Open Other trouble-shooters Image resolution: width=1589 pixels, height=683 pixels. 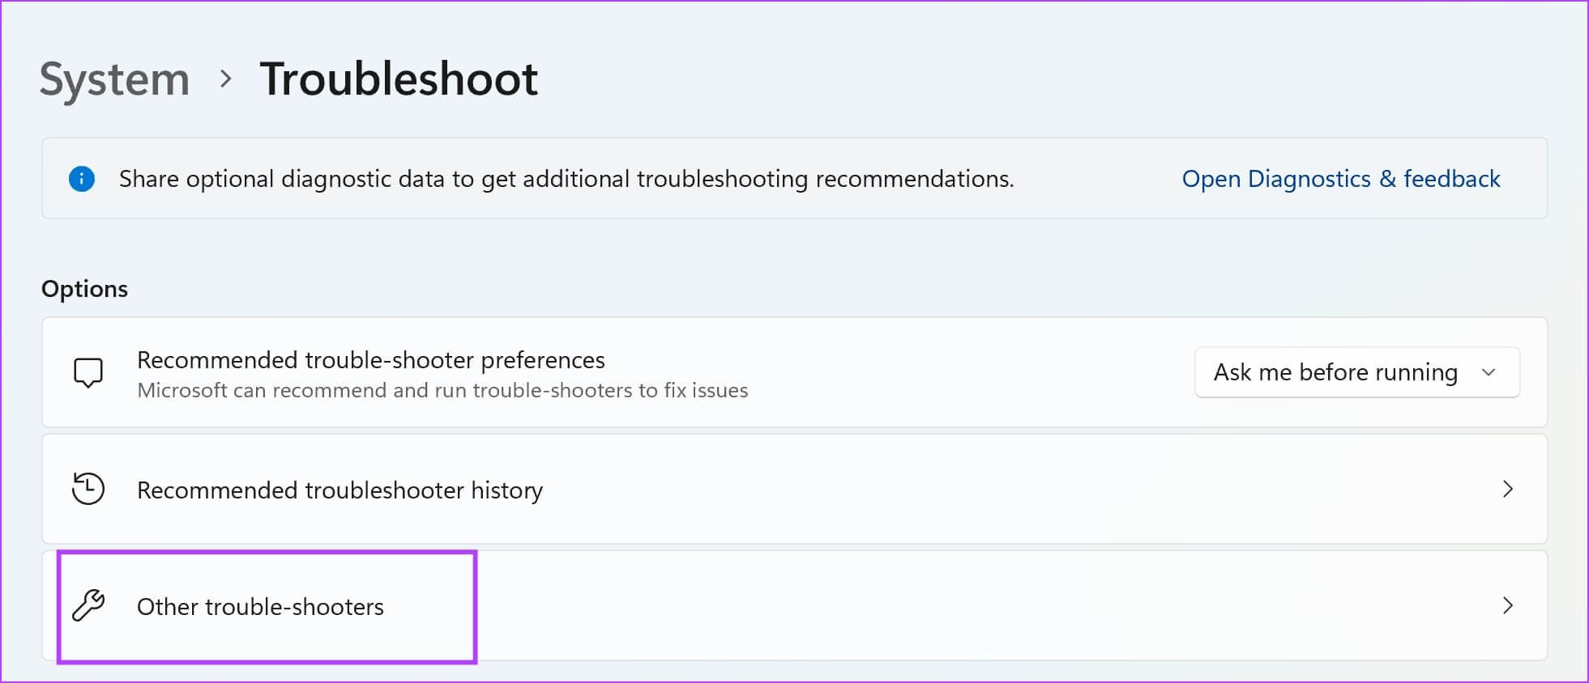point(260,607)
